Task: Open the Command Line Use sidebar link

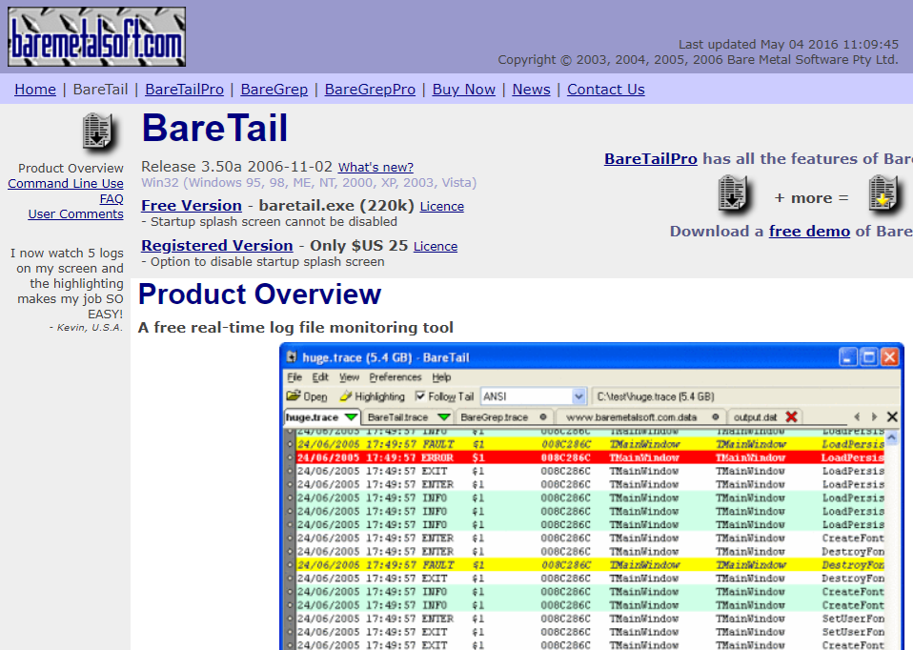Action: point(66,183)
